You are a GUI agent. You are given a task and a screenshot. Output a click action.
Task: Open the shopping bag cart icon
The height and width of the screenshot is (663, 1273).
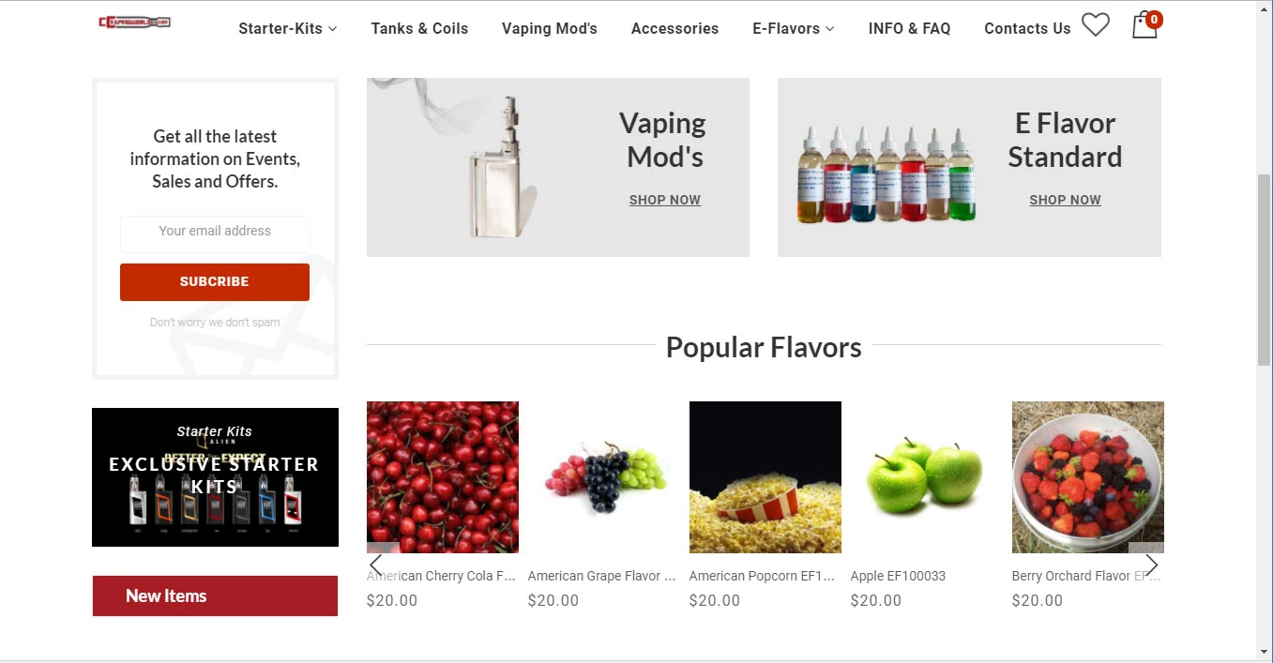(1145, 25)
